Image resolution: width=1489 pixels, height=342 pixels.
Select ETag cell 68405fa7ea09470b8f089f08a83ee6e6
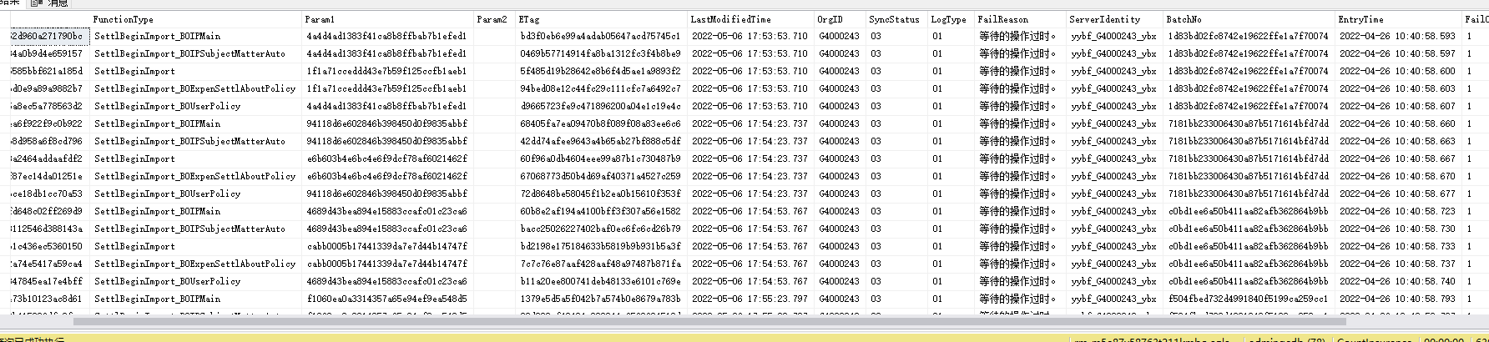pyautogui.click(x=601, y=124)
